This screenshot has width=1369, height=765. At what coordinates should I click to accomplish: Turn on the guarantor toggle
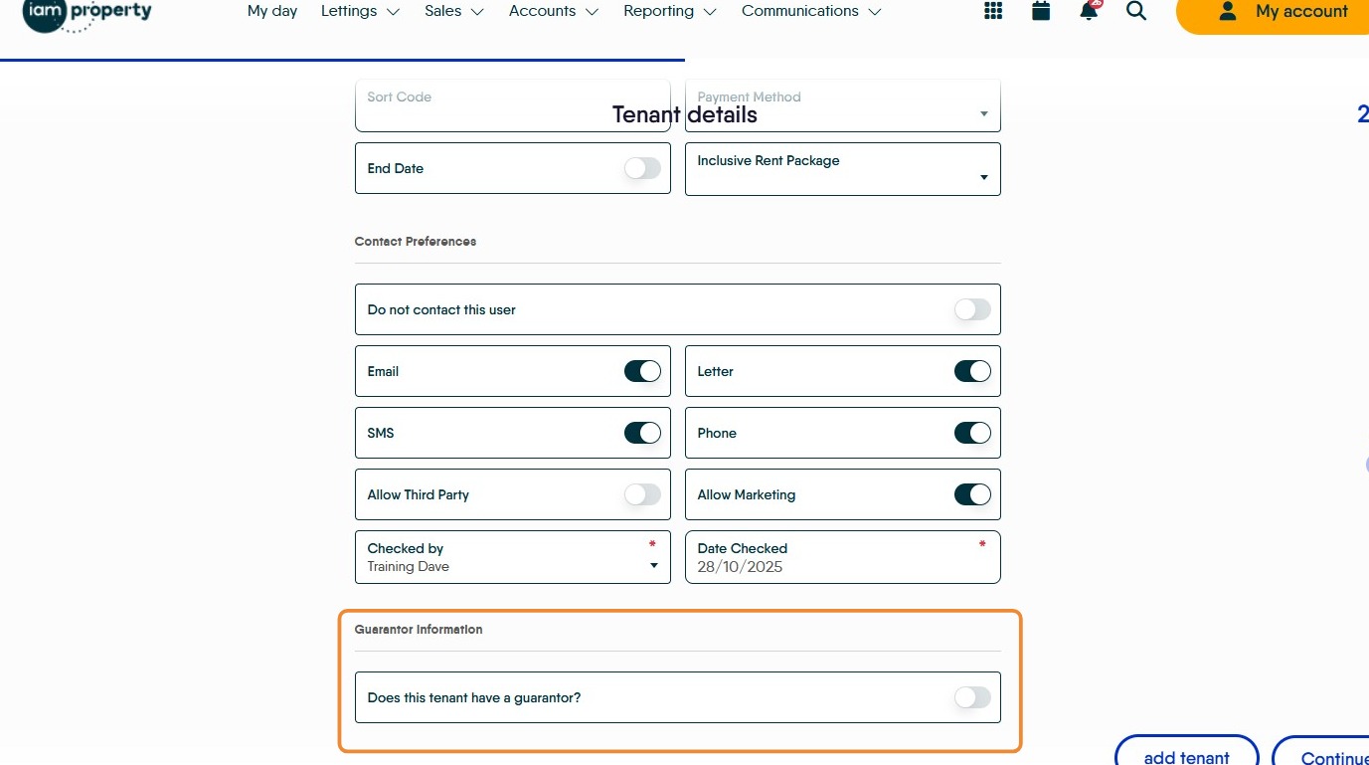click(x=972, y=697)
